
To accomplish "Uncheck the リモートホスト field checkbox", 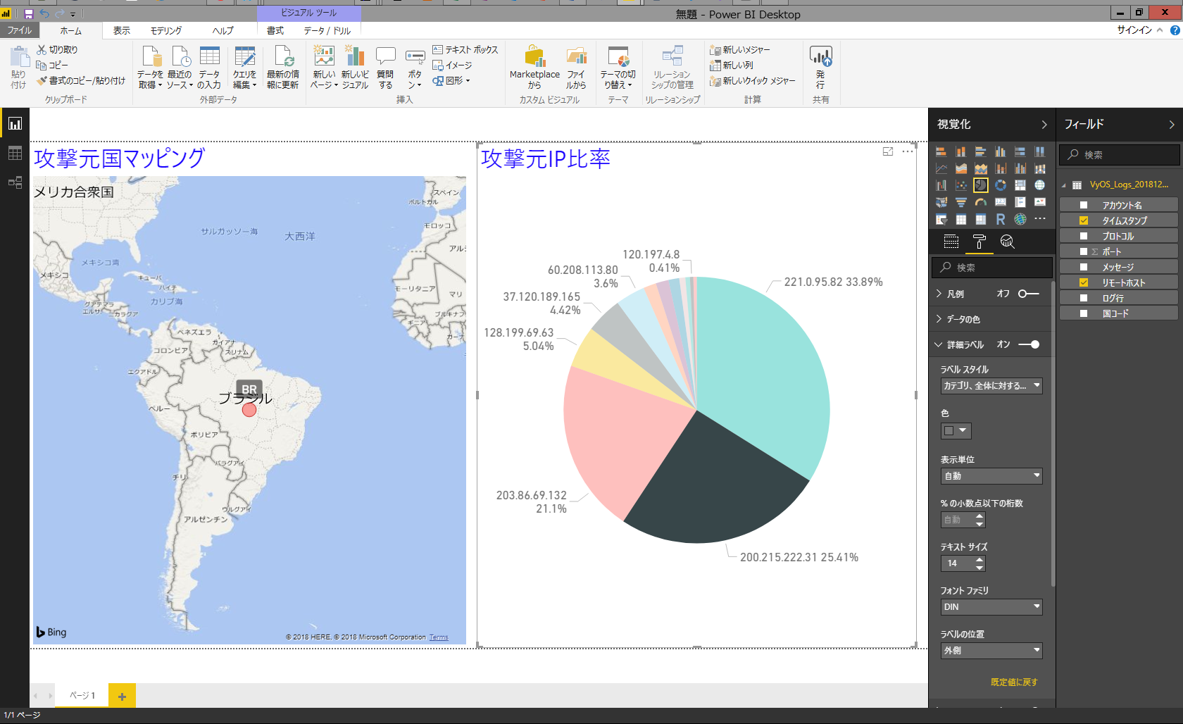I will (x=1084, y=282).
